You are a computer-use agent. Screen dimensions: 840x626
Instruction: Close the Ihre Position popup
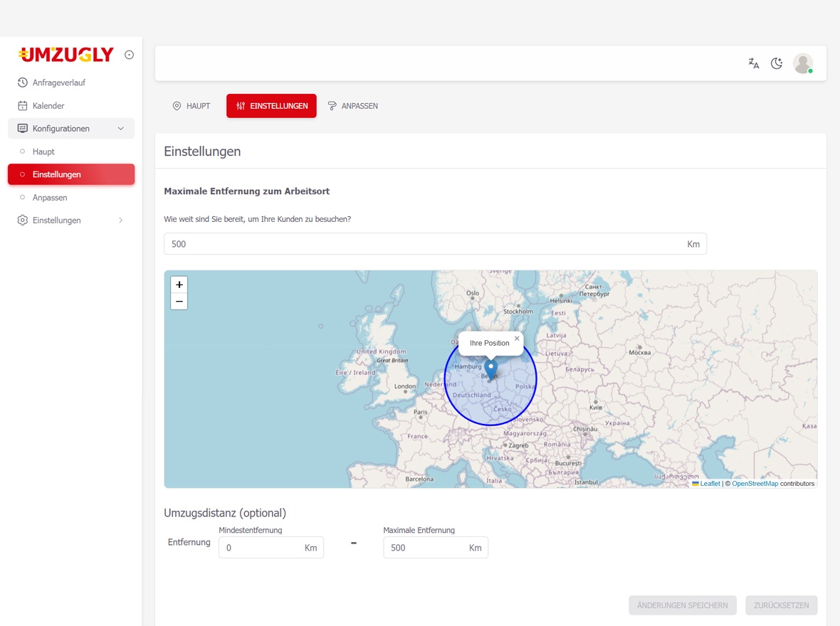tap(517, 339)
